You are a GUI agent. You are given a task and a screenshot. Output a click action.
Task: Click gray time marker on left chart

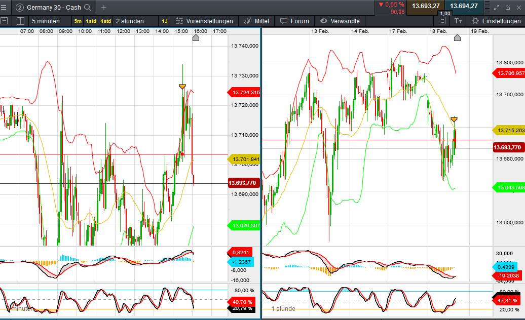(x=196, y=38)
